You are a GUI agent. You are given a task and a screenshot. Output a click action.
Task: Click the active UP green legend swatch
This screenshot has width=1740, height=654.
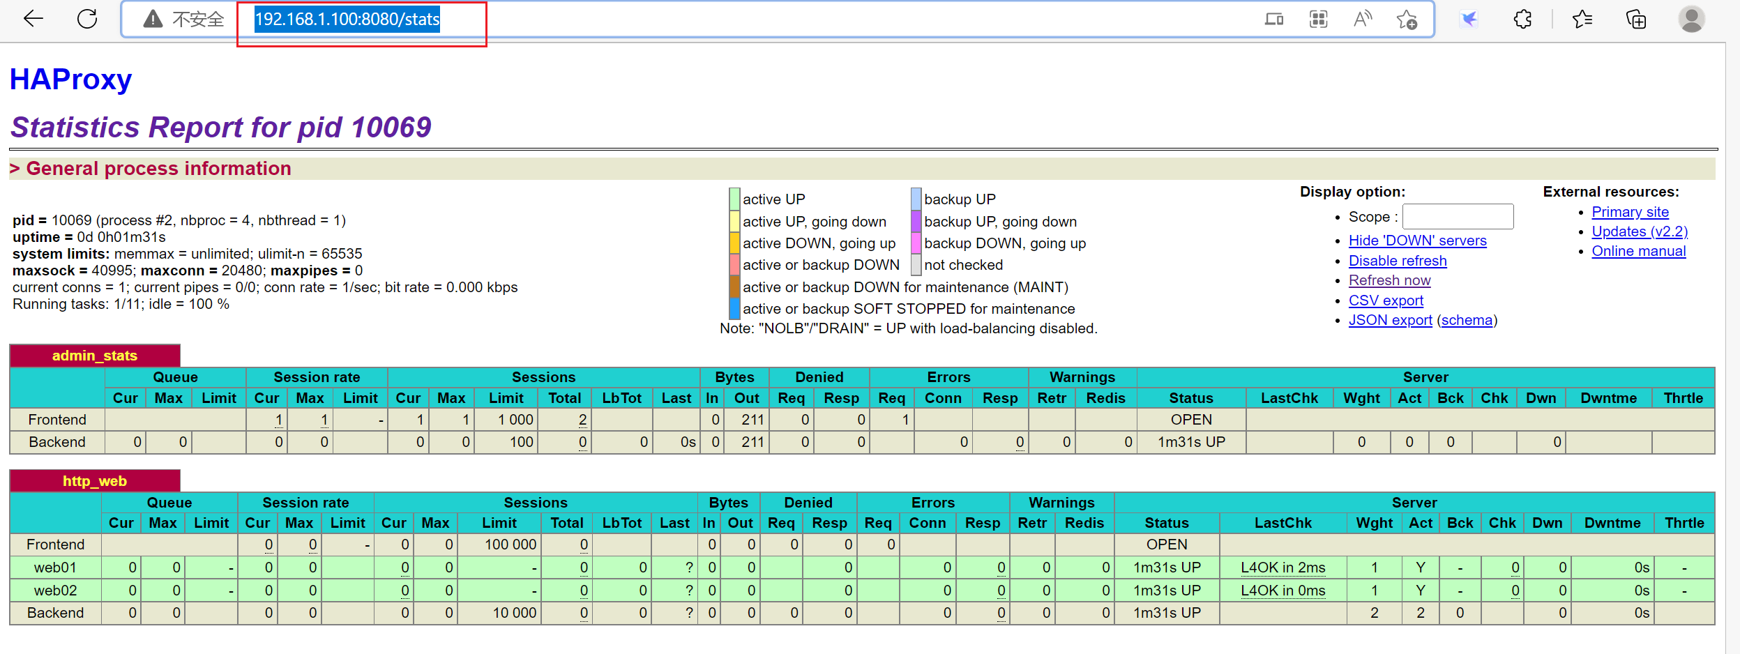(x=734, y=199)
